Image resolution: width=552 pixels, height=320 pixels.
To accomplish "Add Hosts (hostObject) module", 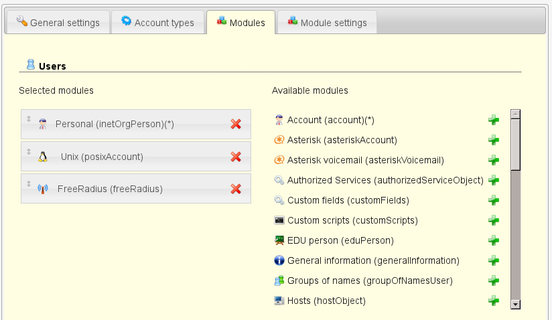I will pyautogui.click(x=494, y=301).
